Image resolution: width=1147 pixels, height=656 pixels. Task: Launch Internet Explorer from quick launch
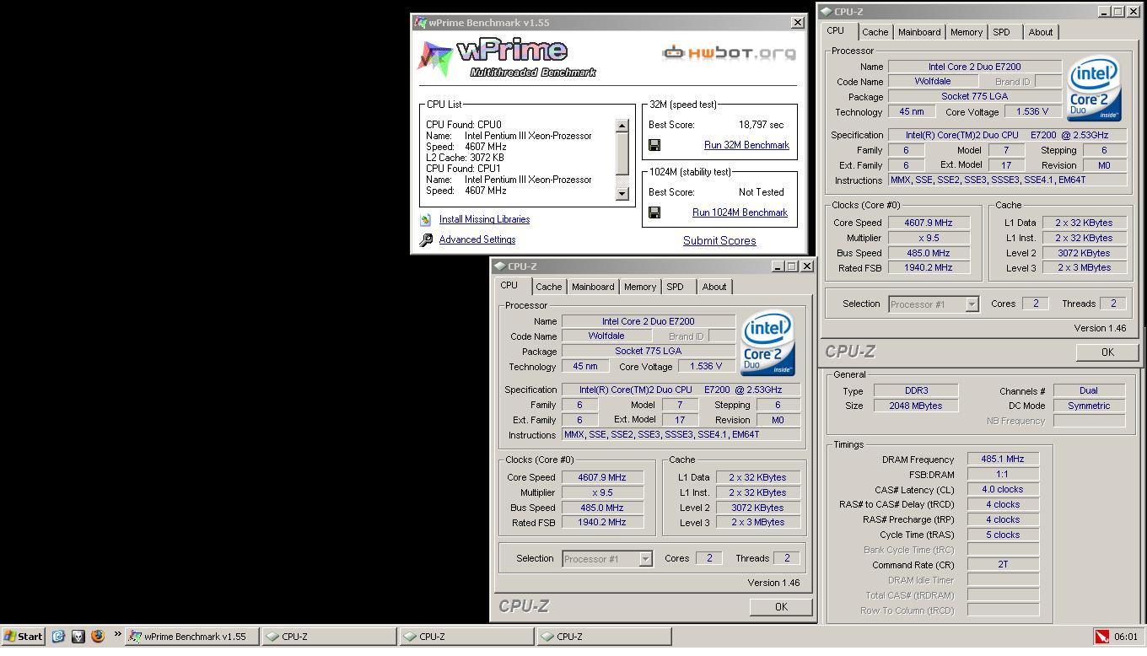click(x=58, y=637)
